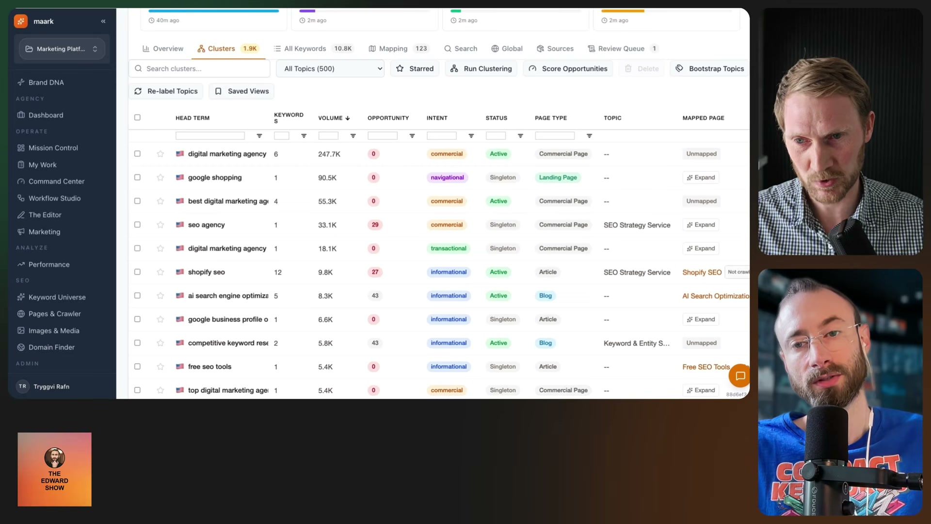
Task: Open filter icon for Head Term column
Action: 259,136
